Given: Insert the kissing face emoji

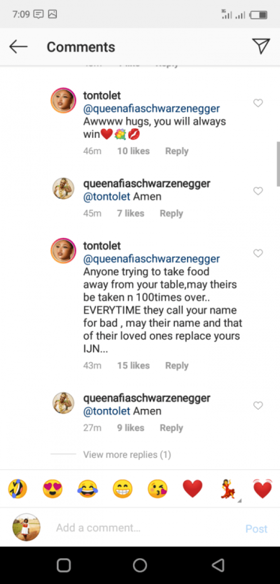Looking at the screenshot, I should 158,489.
